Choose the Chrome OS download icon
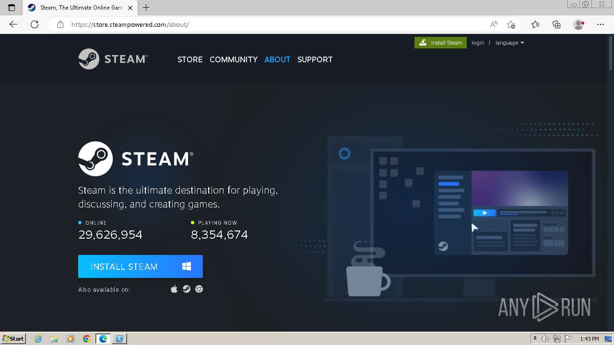Screen dimensions: 614x345 click(199, 289)
